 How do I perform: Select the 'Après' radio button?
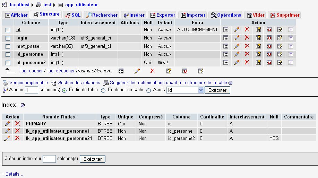pyautogui.click(x=148, y=90)
